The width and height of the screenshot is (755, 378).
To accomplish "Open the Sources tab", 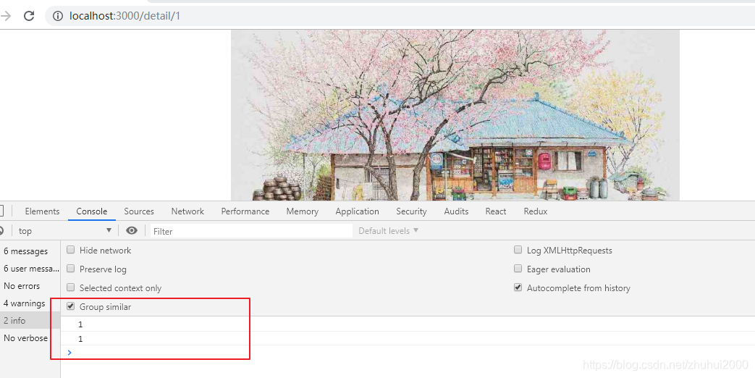I will [x=139, y=211].
